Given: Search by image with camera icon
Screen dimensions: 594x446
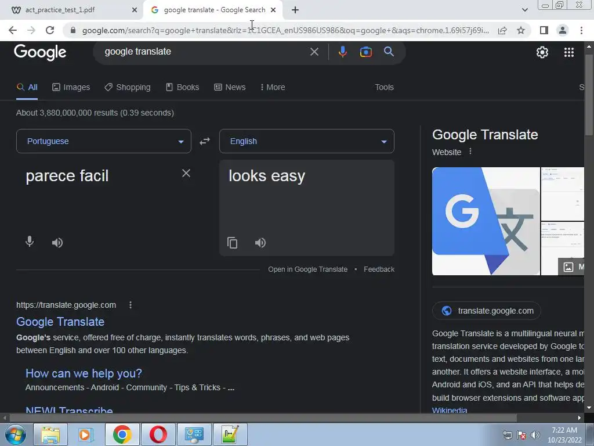Looking at the screenshot, I should point(366,52).
